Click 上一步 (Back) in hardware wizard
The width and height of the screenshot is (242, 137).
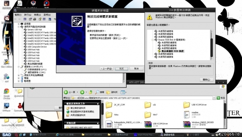coord(107,68)
